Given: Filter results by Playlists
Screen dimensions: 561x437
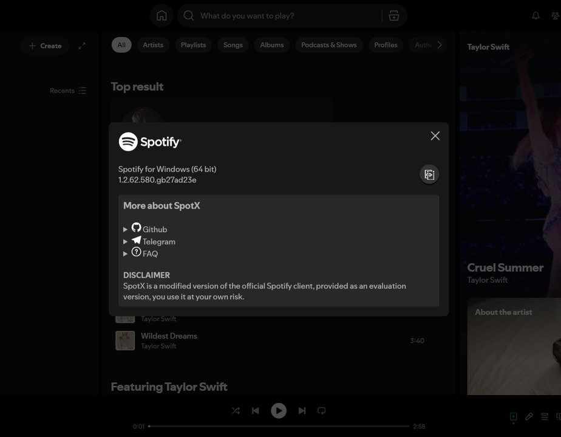Looking at the screenshot, I should point(193,45).
